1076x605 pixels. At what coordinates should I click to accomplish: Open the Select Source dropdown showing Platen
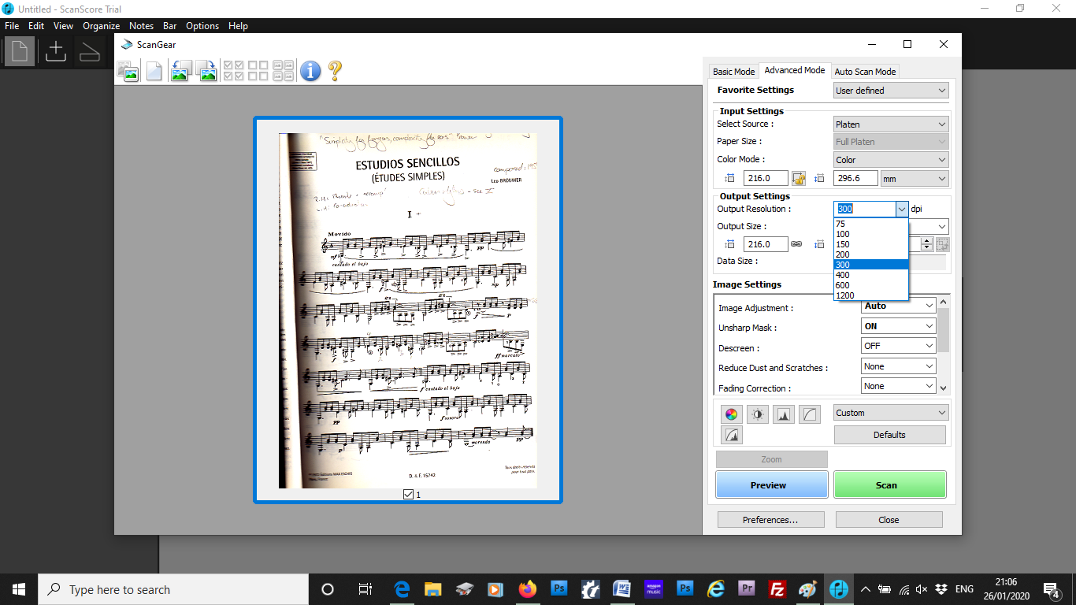click(891, 124)
